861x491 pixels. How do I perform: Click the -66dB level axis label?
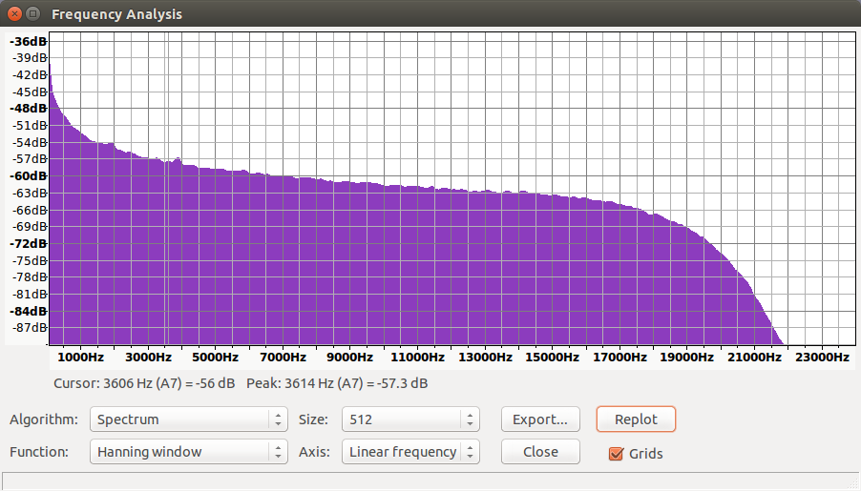(29, 210)
